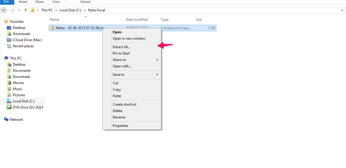Screen dimensions: 346x168
Task: Click the Music folder icon
Action: click(x=9, y=89)
